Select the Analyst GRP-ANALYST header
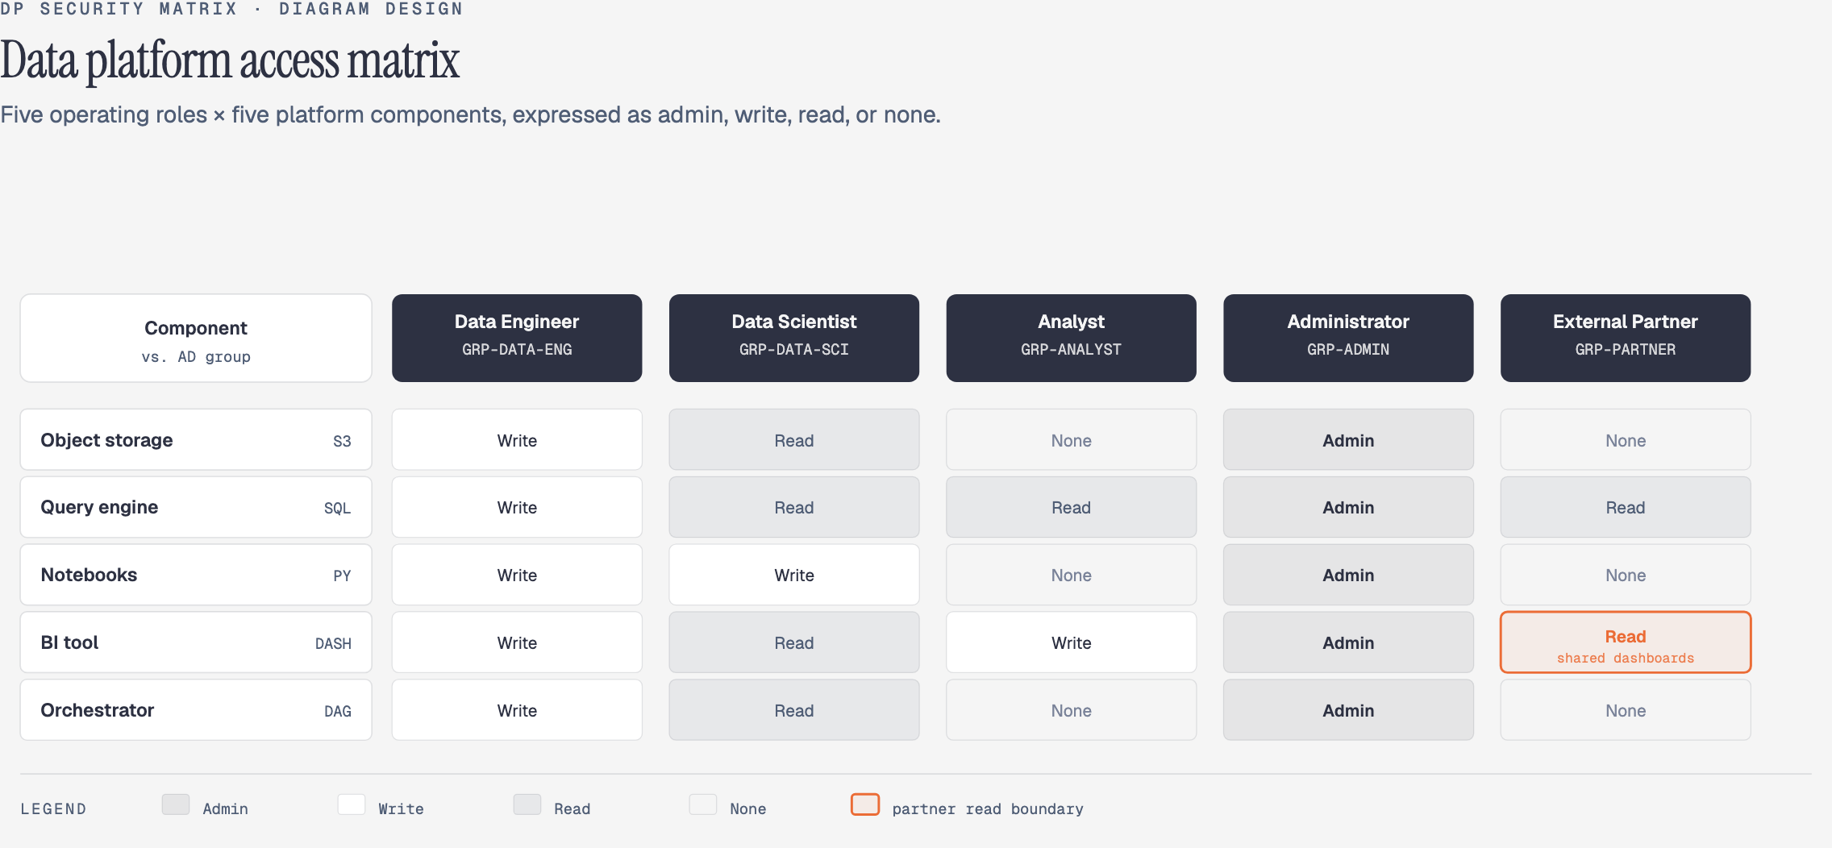Screen dimensions: 1832x848 1071,338
